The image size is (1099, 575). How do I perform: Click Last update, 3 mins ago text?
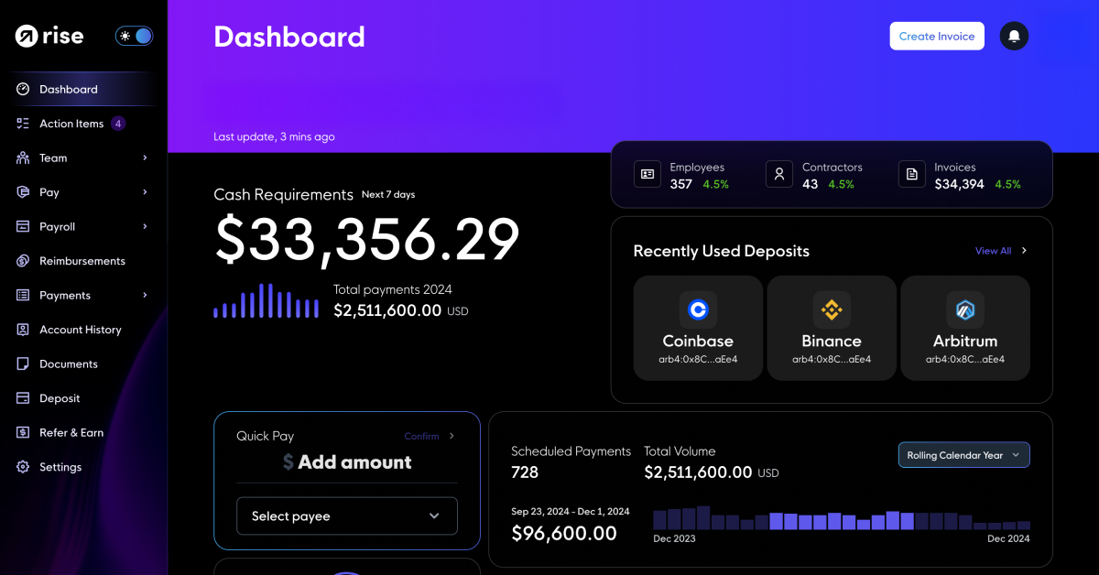tap(274, 136)
